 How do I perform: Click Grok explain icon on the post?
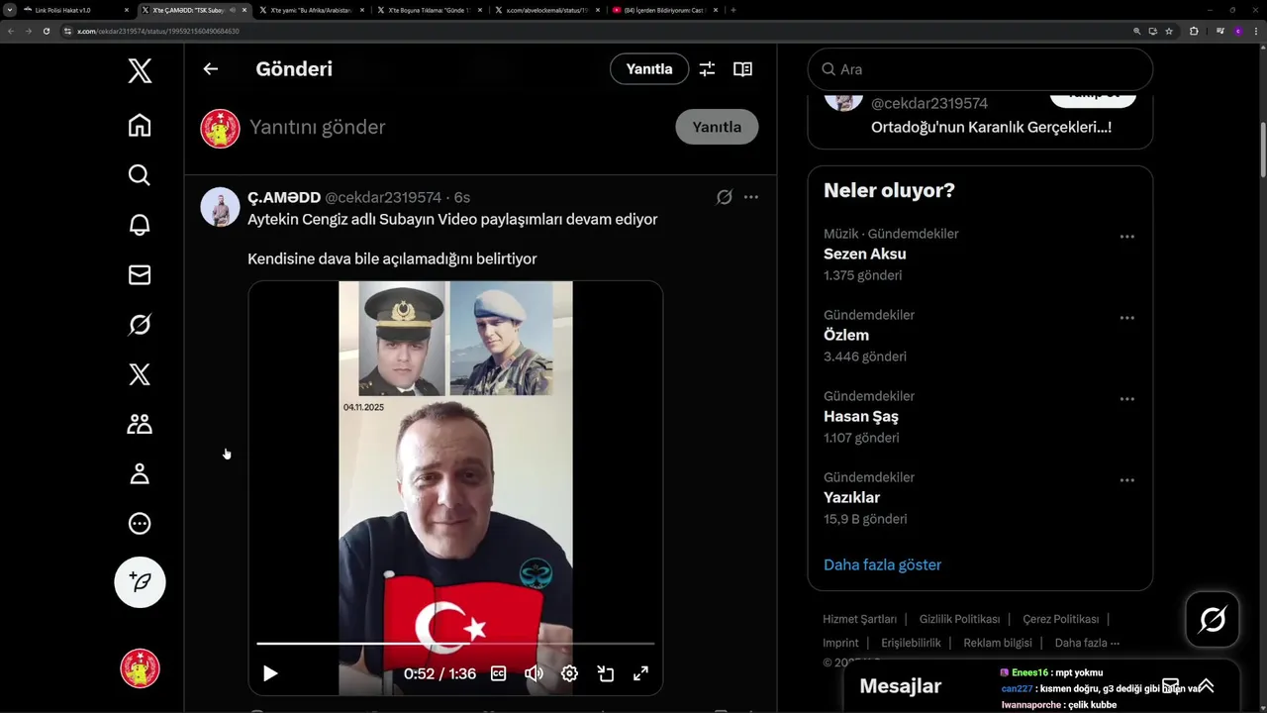tap(725, 197)
